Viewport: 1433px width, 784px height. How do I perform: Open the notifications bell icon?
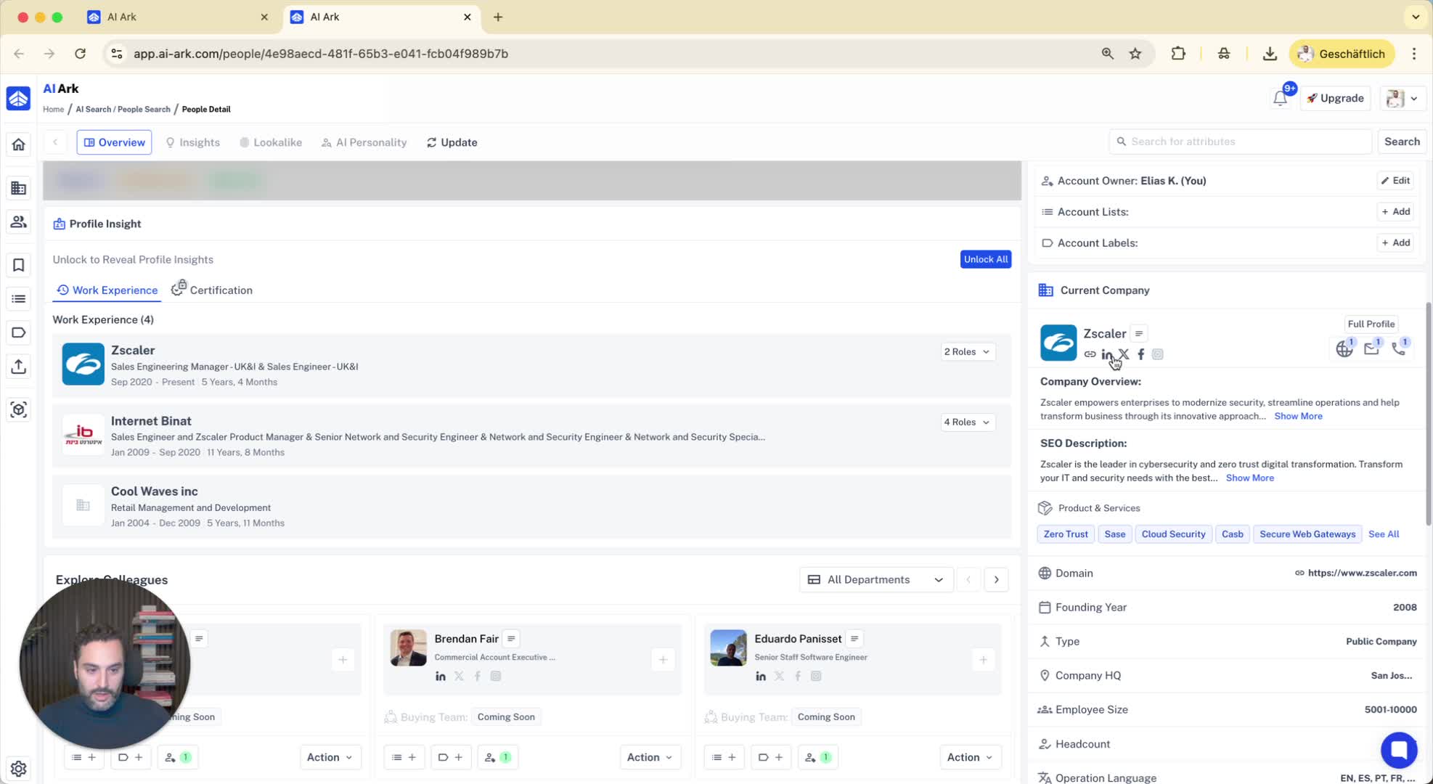pyautogui.click(x=1280, y=99)
